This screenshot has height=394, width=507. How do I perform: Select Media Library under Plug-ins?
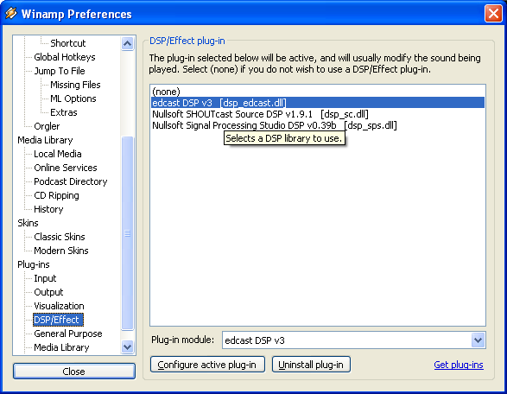(61, 347)
